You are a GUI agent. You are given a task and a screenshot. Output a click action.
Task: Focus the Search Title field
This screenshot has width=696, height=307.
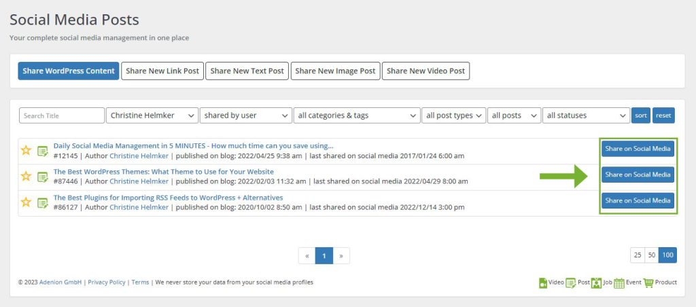(62, 115)
